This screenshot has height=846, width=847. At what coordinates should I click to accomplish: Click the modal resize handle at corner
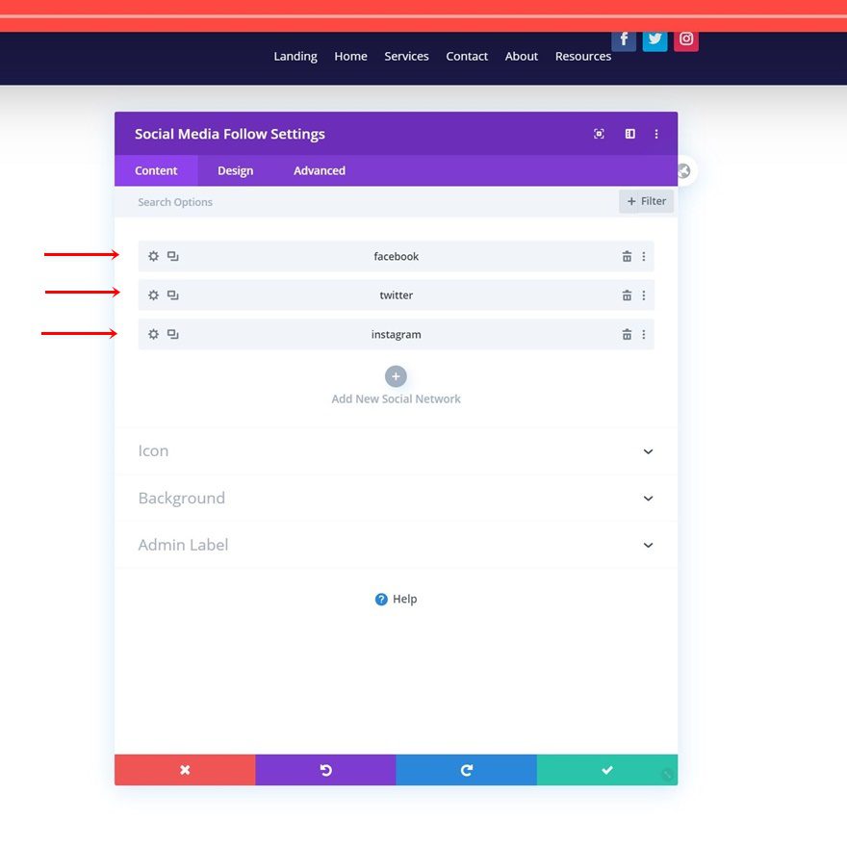668,775
